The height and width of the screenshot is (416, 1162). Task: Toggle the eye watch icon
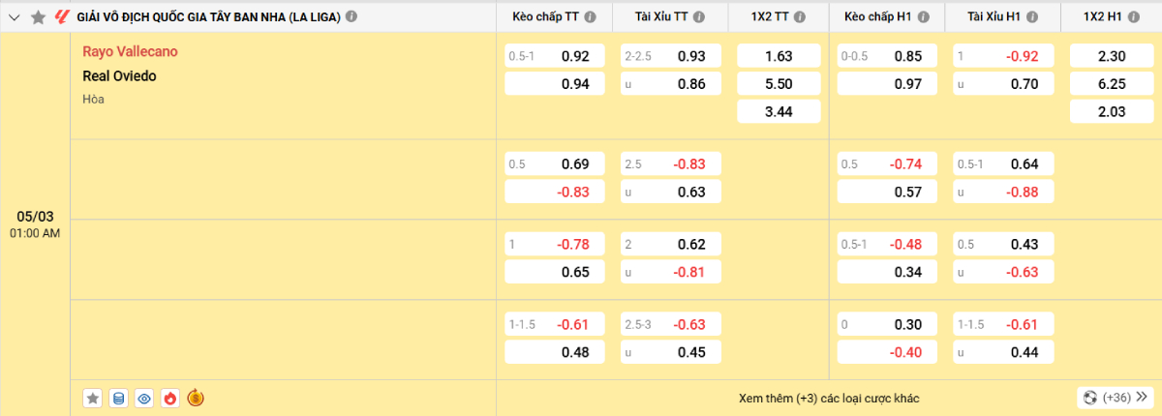tap(144, 398)
